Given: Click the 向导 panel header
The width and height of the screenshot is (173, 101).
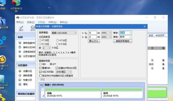Looking at the screenshot, I should (x=26, y=37).
